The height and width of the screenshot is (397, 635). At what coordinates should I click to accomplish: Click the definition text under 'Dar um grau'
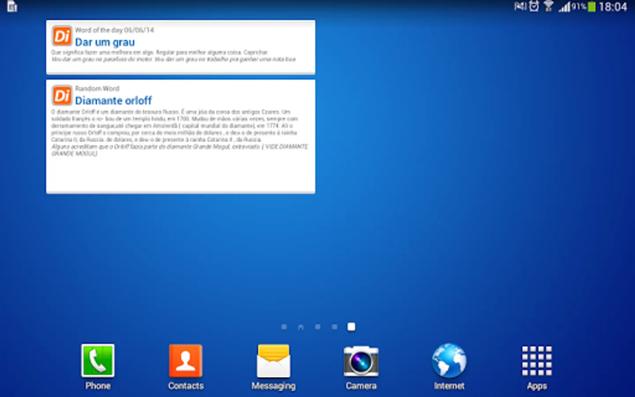173,56
